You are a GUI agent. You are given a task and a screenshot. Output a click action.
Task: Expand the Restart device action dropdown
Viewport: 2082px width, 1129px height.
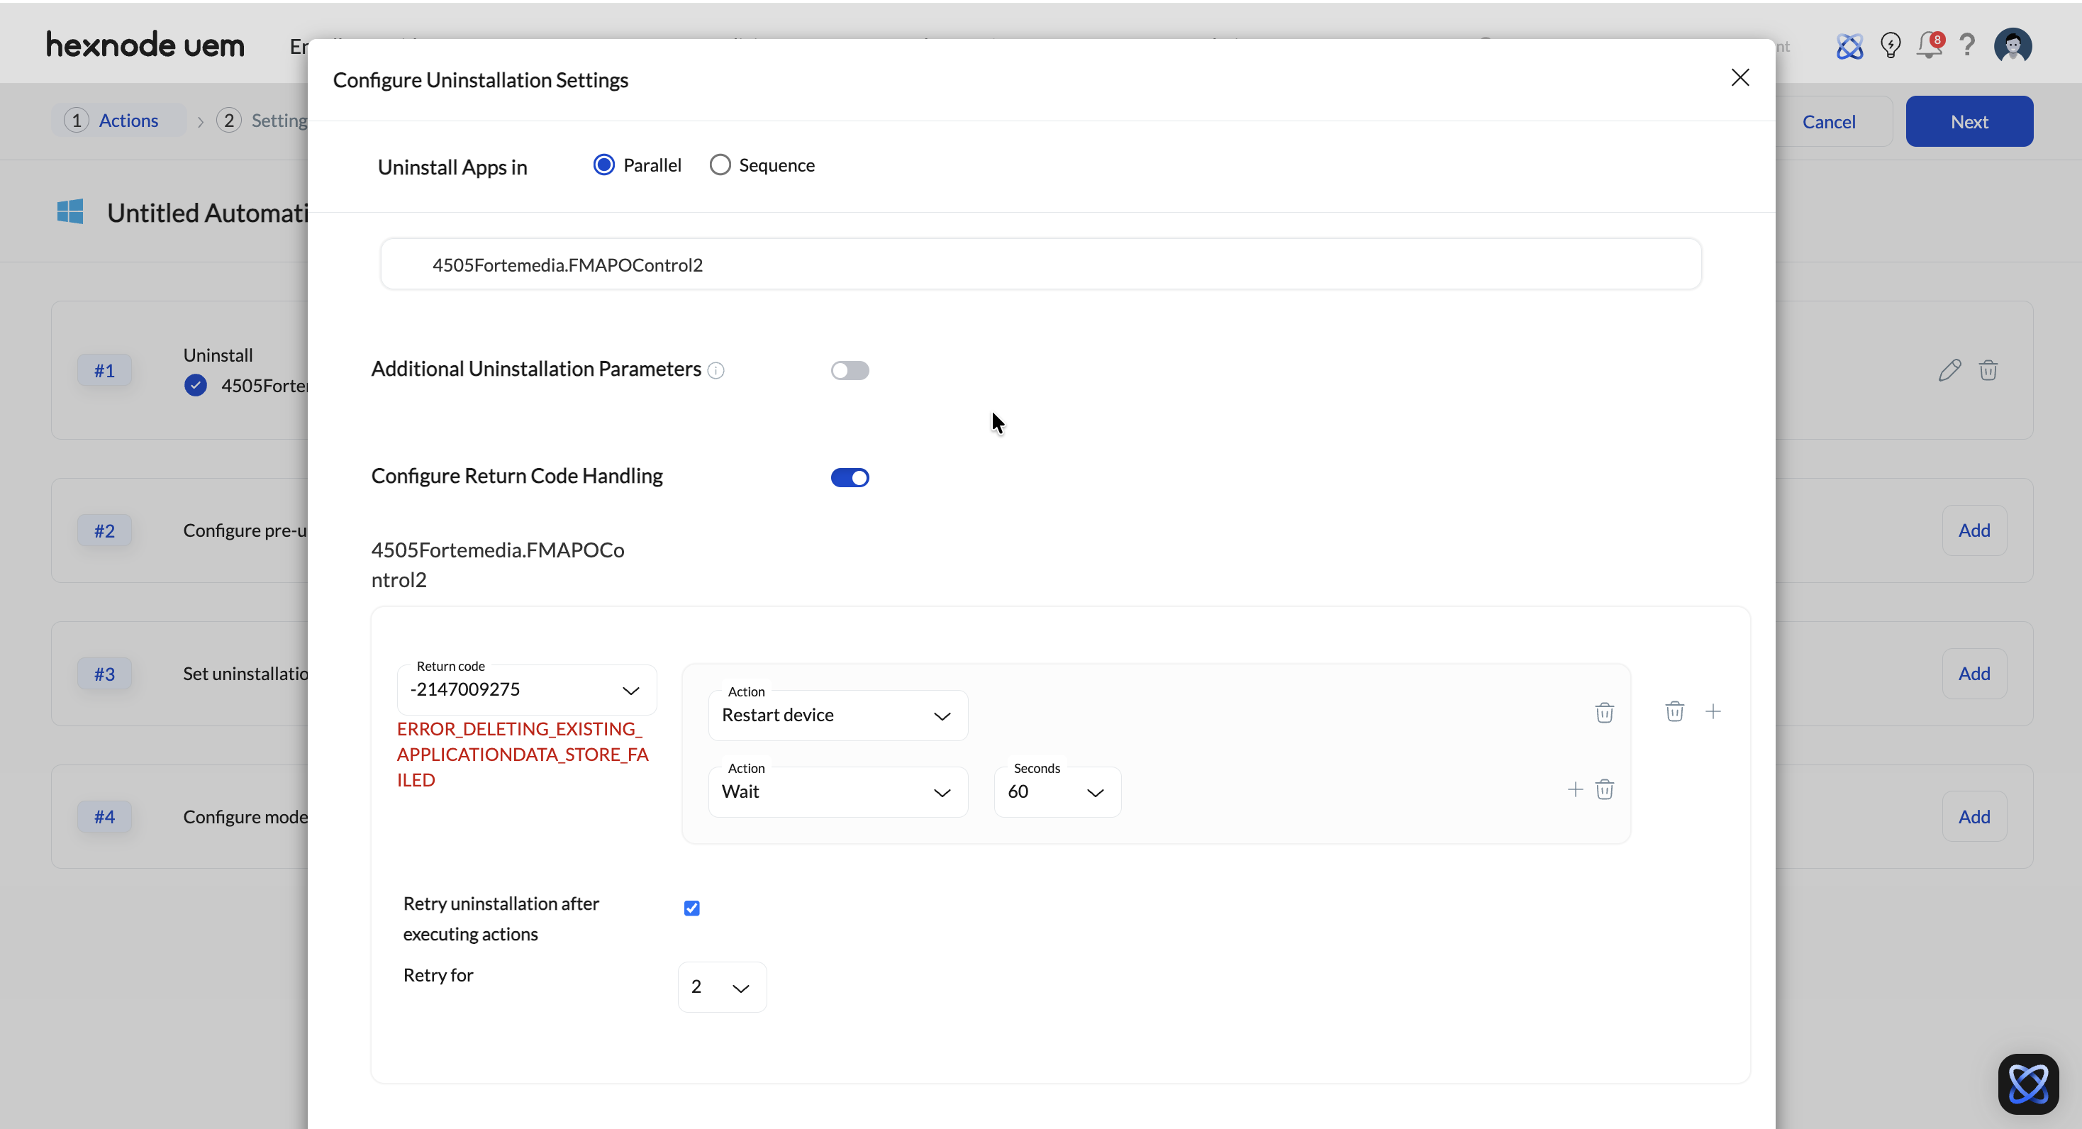coord(837,716)
